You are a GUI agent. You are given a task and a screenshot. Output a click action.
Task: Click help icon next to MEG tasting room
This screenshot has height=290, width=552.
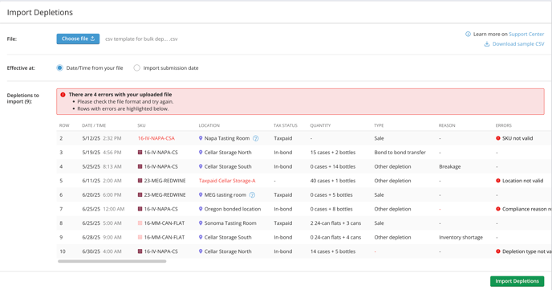[x=252, y=195]
